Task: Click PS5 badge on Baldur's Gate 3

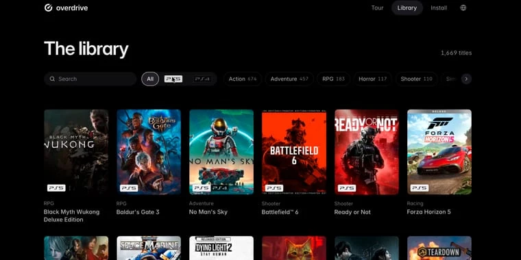Action: (x=129, y=188)
